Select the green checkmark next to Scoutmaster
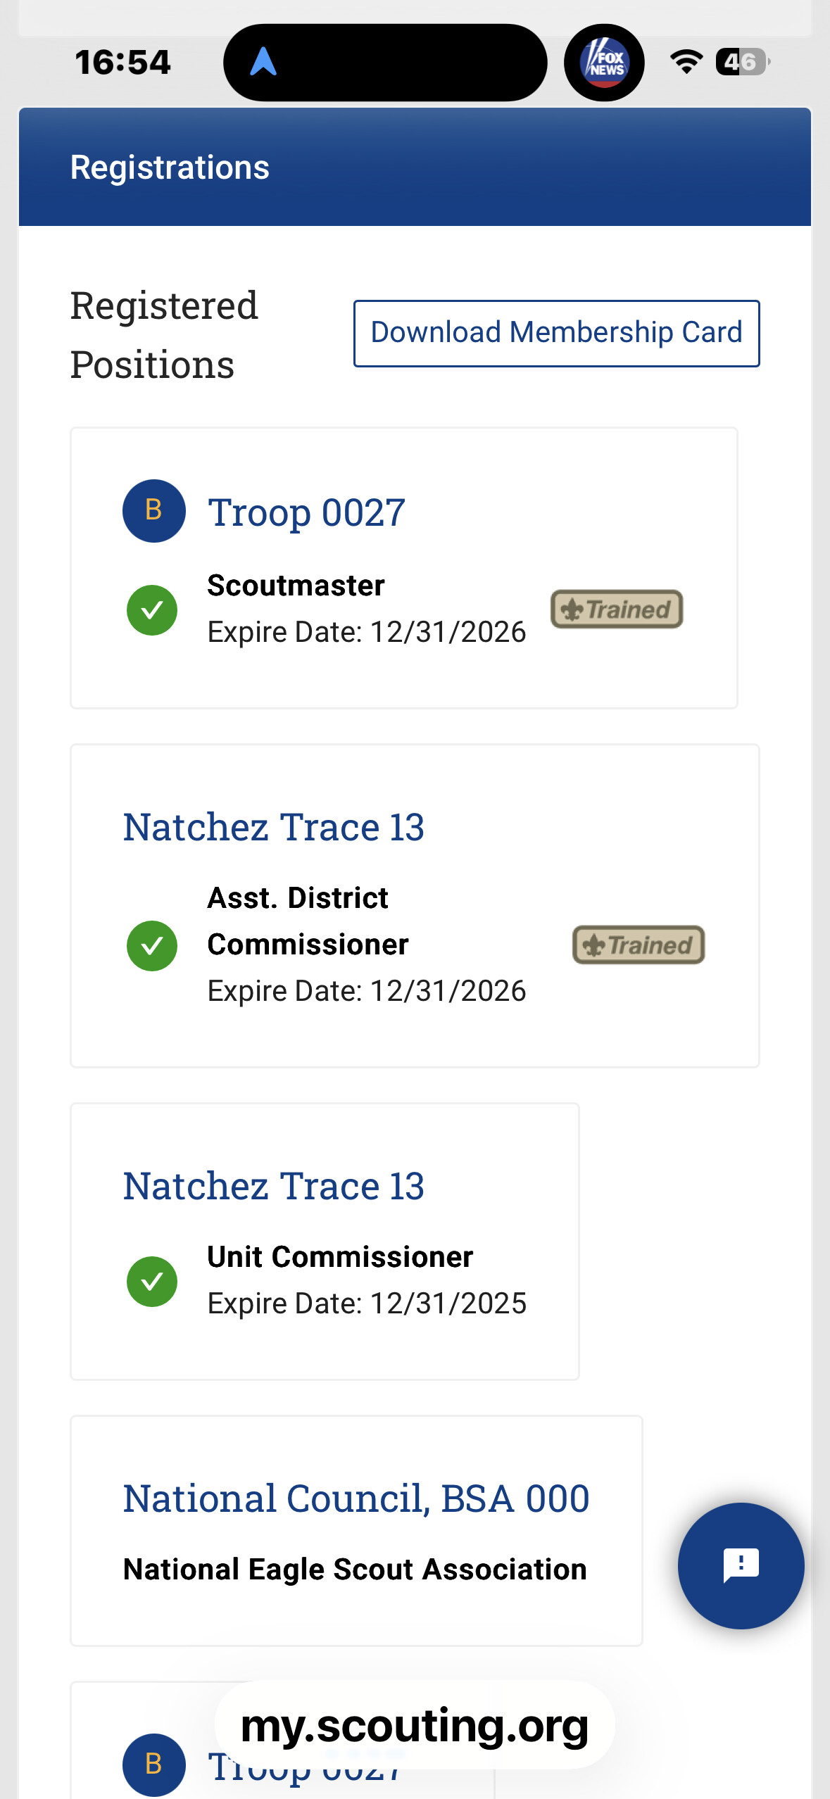830x1799 pixels. tap(151, 610)
